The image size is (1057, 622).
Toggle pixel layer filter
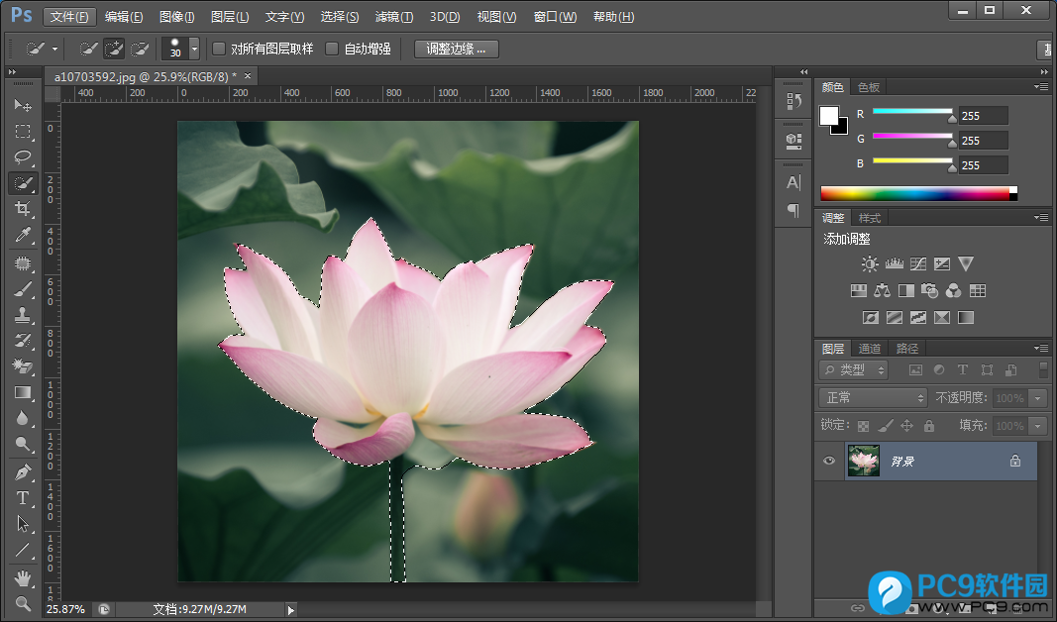tap(915, 370)
